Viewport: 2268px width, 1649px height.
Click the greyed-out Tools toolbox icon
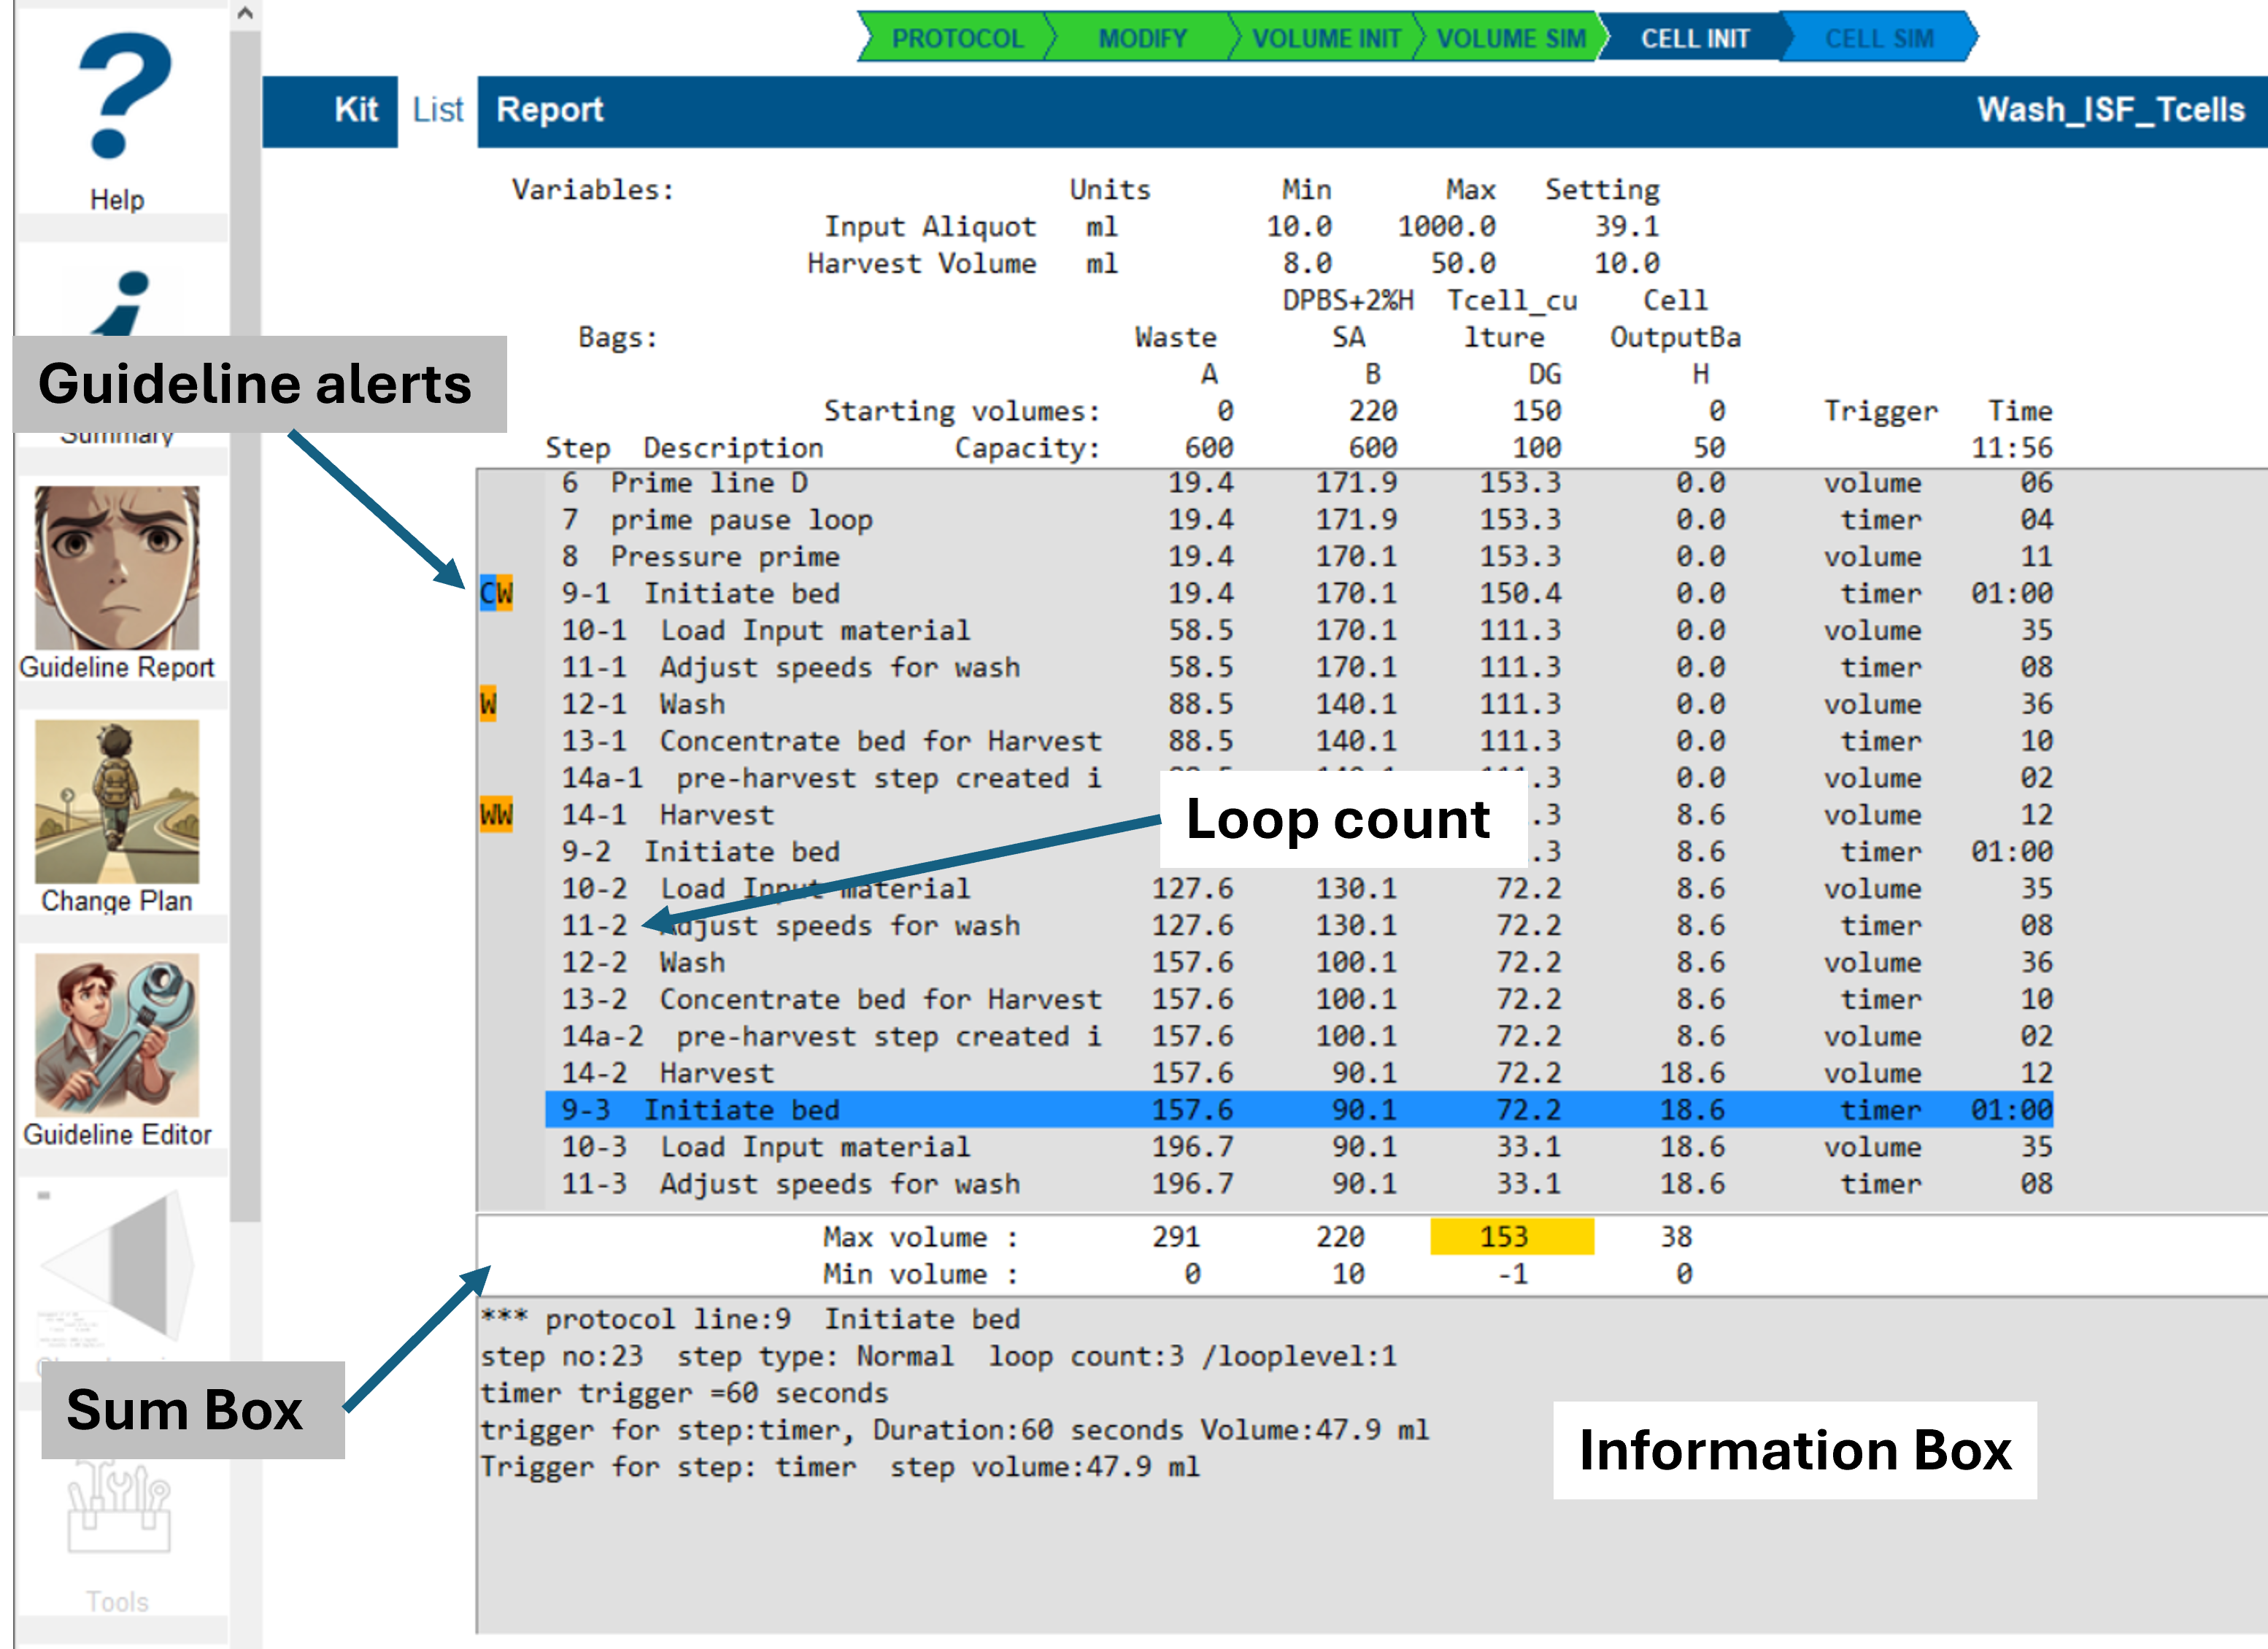tap(117, 1507)
